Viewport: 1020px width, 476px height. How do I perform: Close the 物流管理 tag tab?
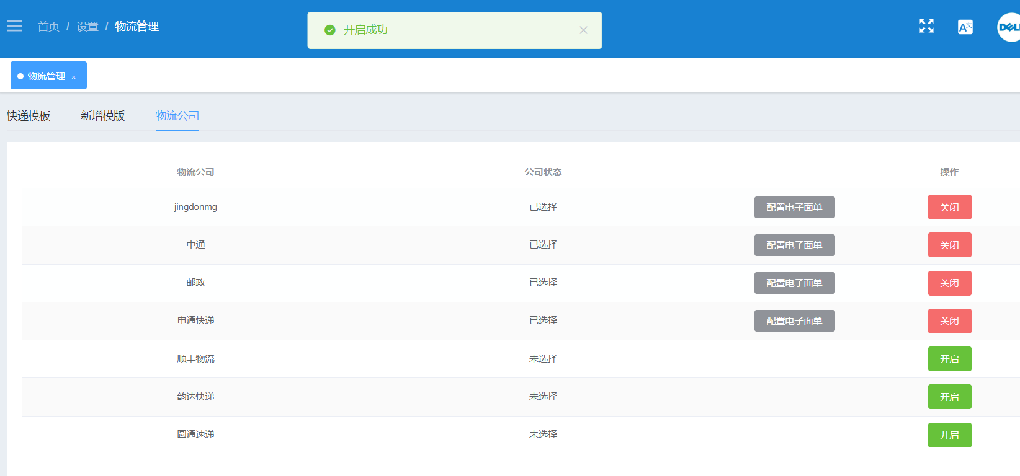coord(73,77)
